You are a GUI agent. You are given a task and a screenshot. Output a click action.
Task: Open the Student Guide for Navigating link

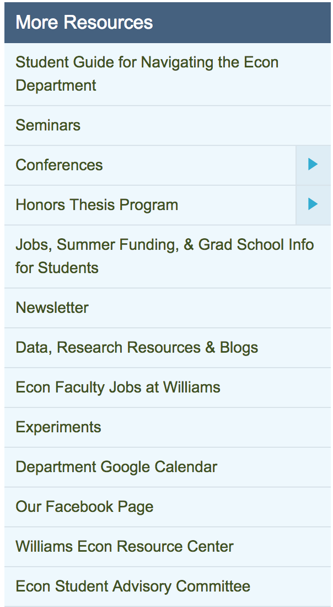[168, 74]
